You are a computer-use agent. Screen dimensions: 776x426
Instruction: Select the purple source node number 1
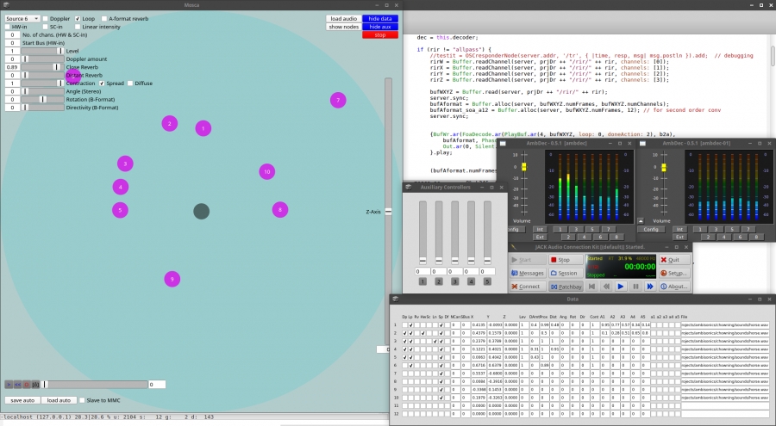(x=203, y=128)
